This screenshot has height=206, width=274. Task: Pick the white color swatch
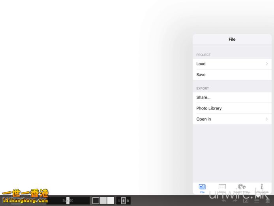(x=111, y=200)
